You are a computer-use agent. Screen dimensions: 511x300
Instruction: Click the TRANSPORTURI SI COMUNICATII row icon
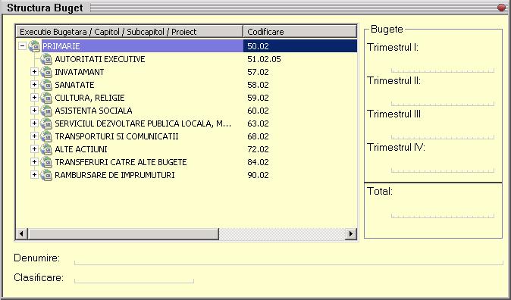pyautogui.click(x=46, y=136)
